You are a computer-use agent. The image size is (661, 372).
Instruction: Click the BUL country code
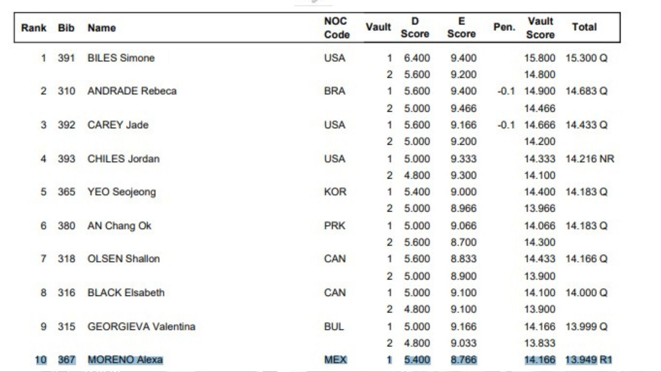point(334,327)
